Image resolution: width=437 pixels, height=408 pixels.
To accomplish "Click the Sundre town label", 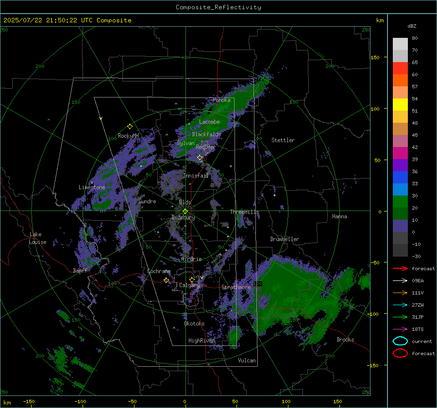I will 147,201.
